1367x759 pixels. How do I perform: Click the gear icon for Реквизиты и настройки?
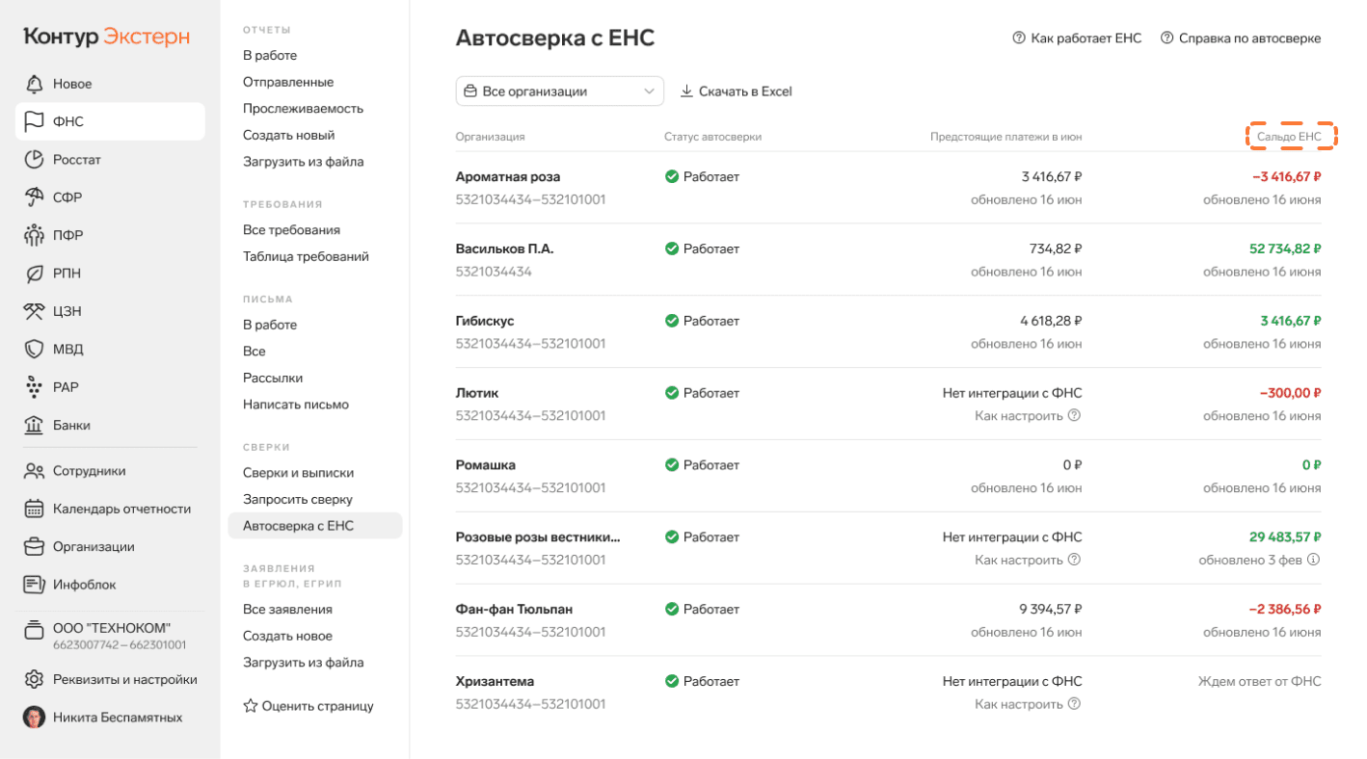click(35, 679)
